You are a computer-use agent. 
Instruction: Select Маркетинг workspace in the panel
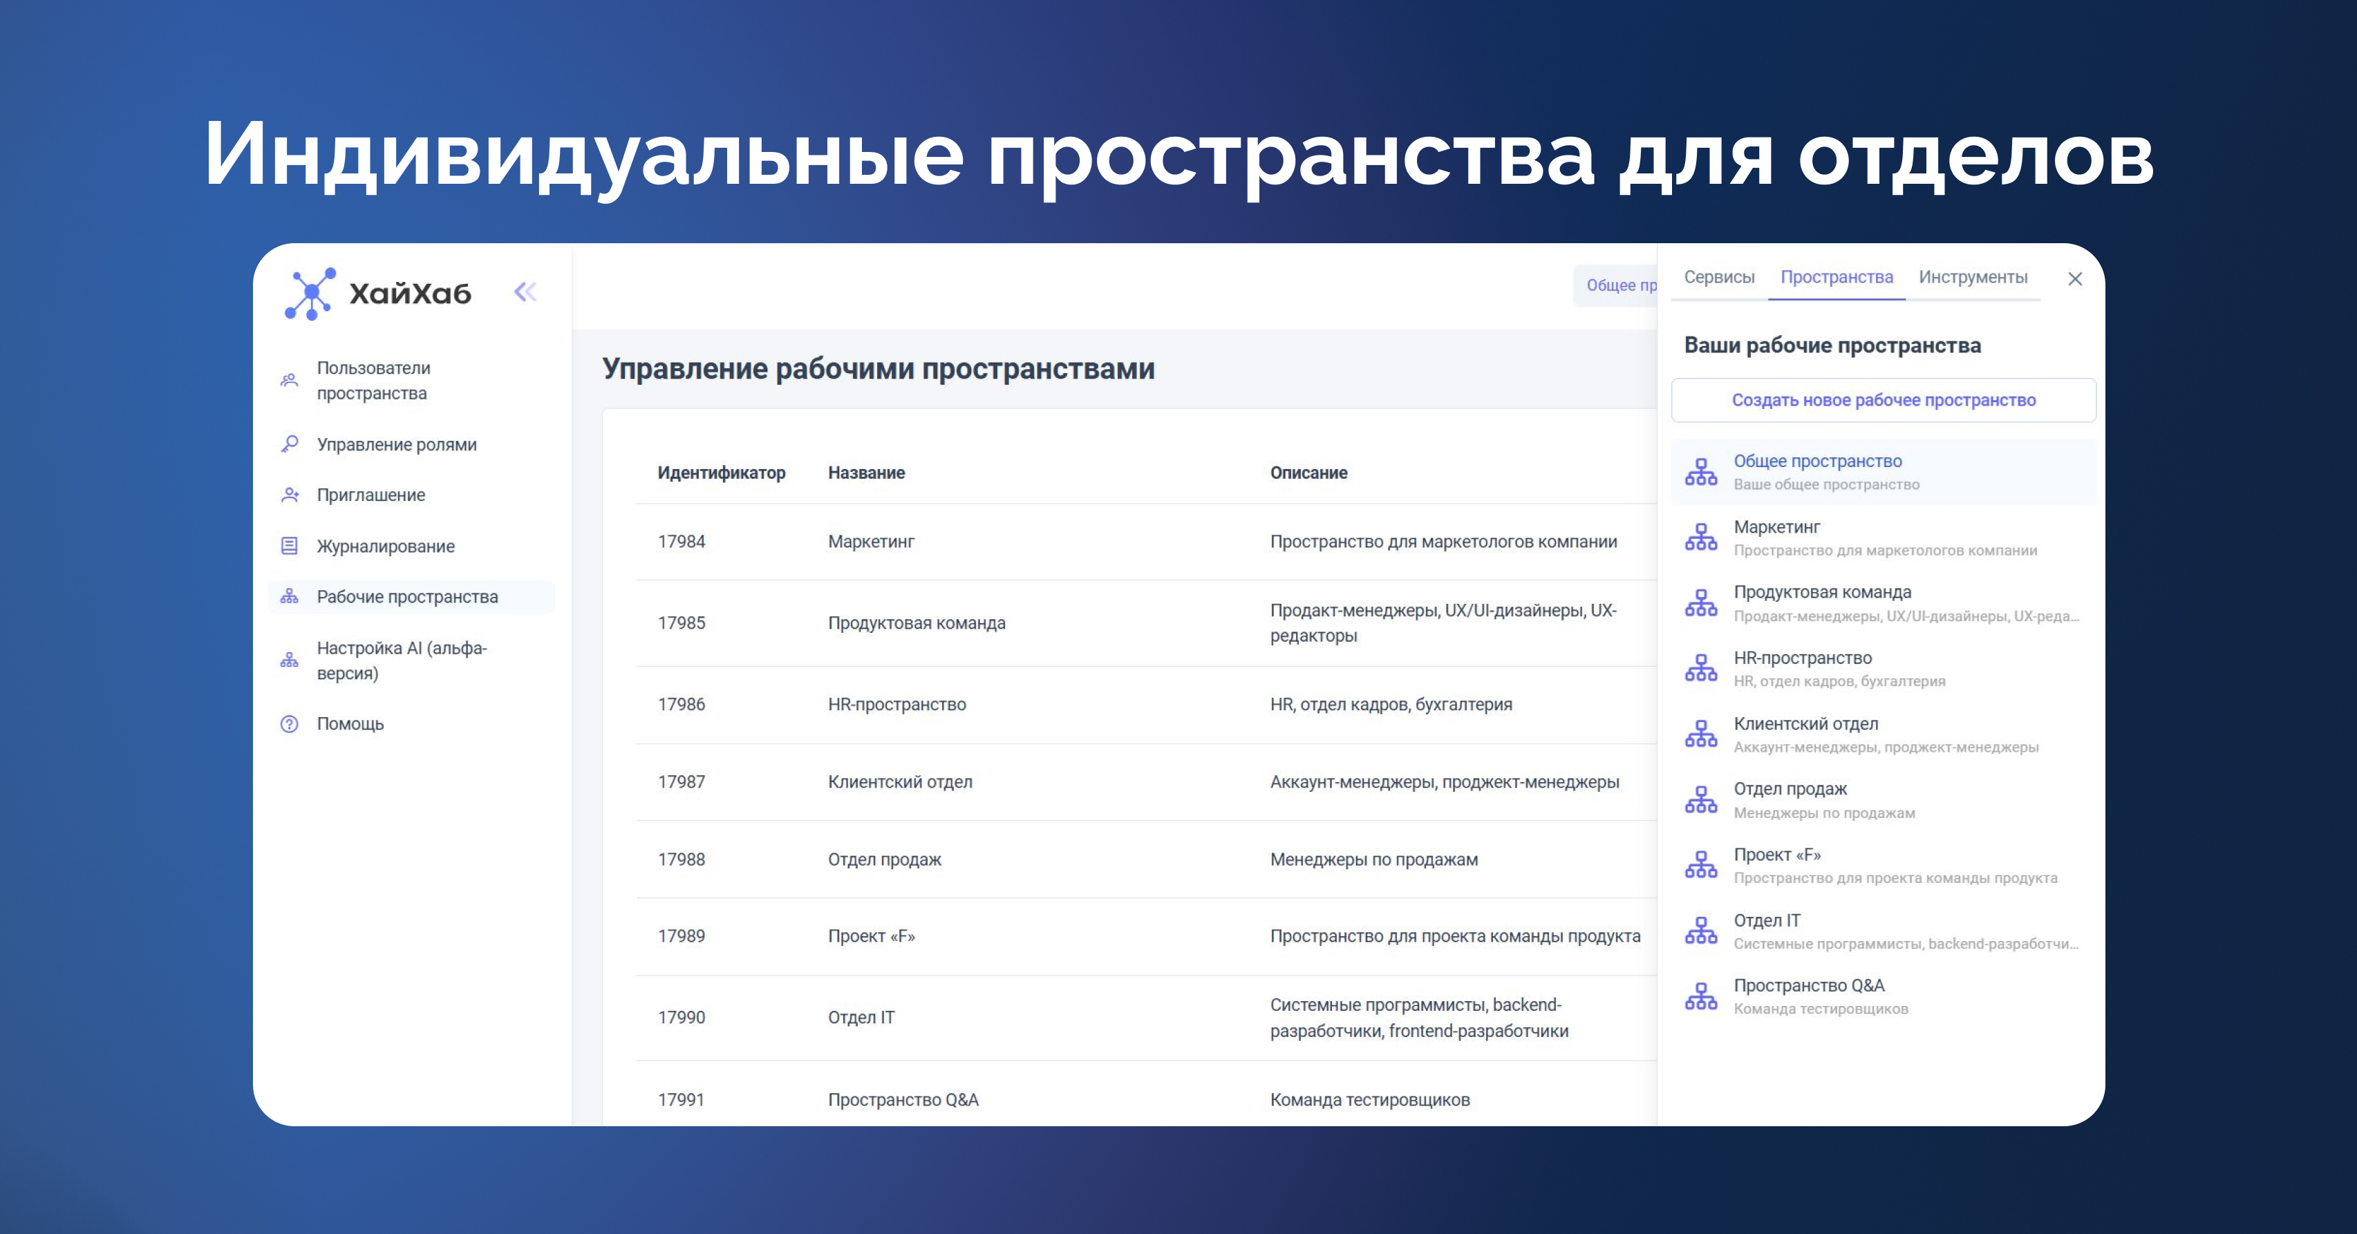1777,528
